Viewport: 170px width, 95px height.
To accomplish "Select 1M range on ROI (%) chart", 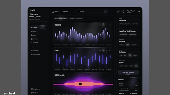I will pos(103,25).
